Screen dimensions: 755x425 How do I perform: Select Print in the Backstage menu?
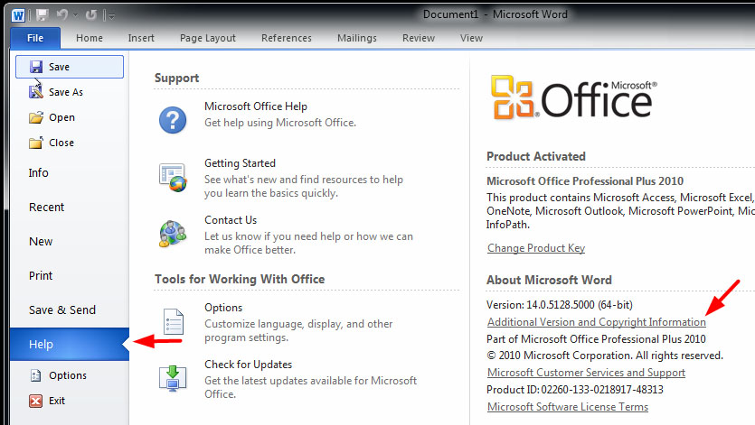(70, 275)
